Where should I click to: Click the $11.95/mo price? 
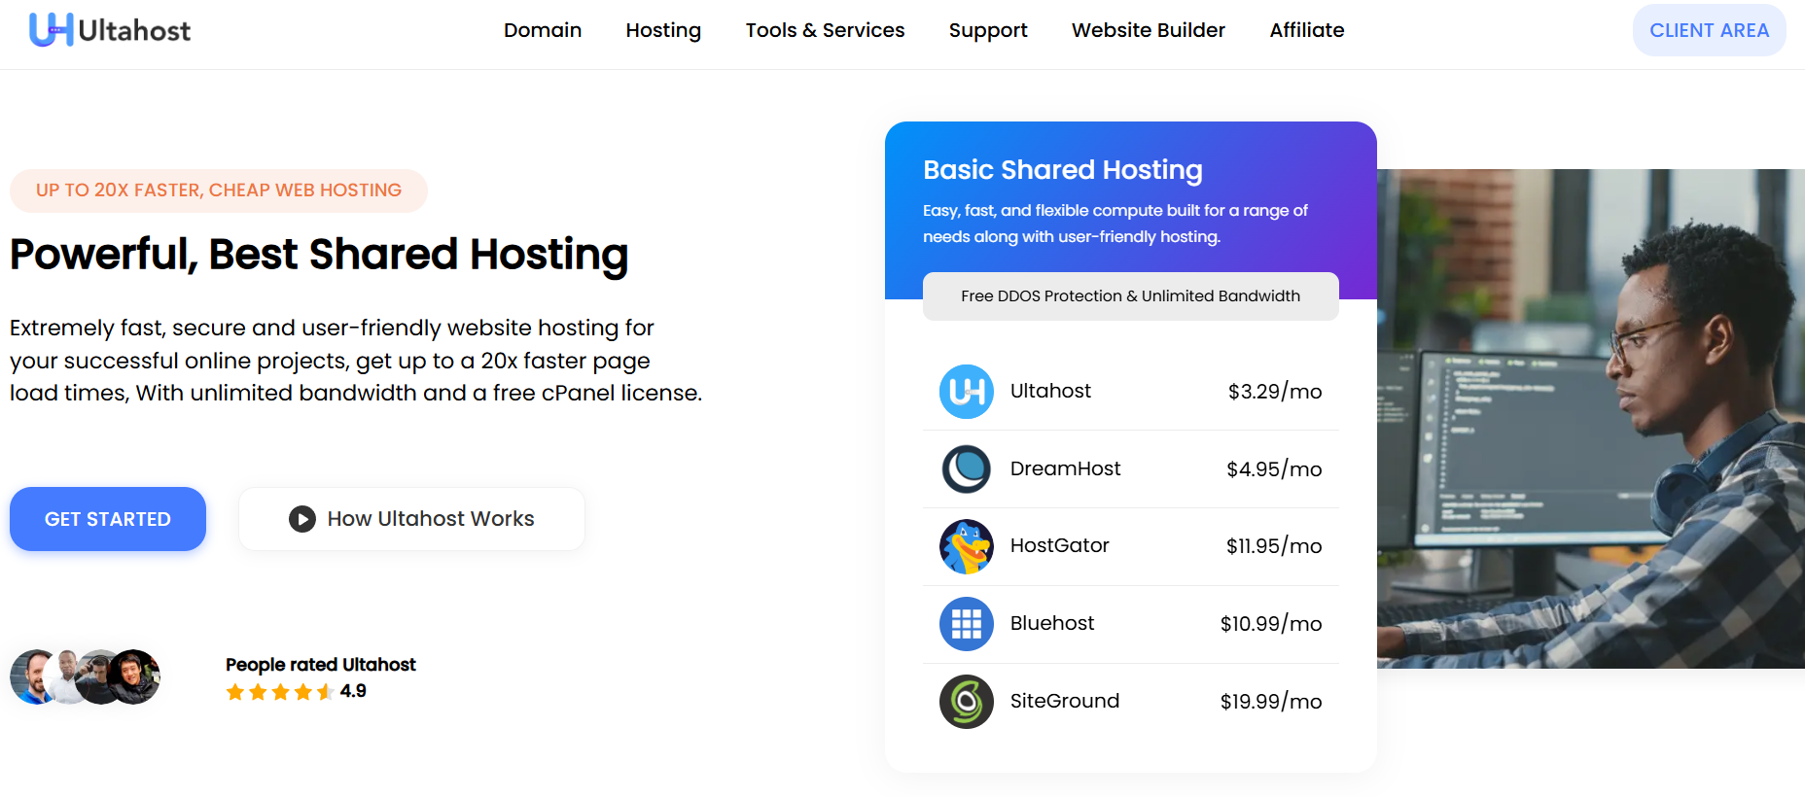click(x=1274, y=546)
